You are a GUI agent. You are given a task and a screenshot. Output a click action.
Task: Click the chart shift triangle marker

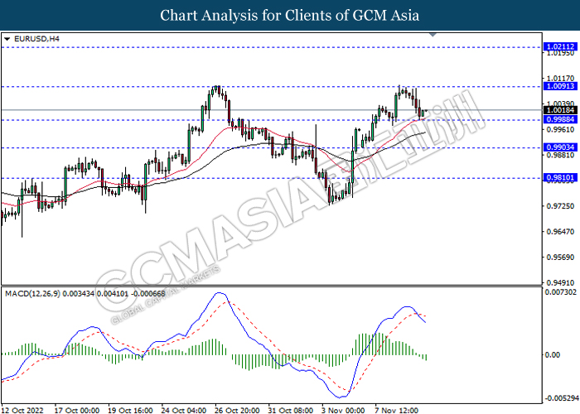433,35
